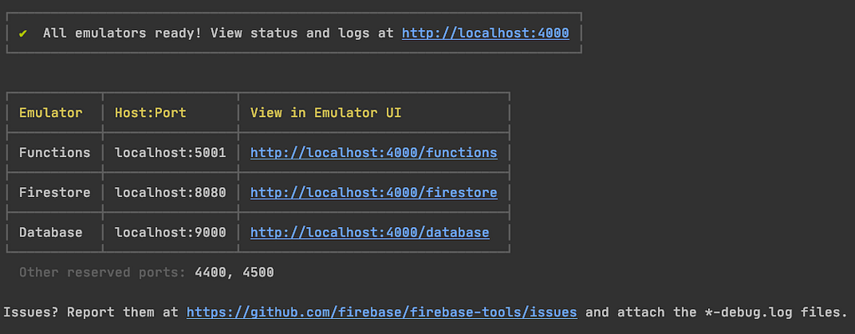Open the localhost:4000/functions emulator UI link
This screenshot has height=334, width=855.
pos(373,153)
